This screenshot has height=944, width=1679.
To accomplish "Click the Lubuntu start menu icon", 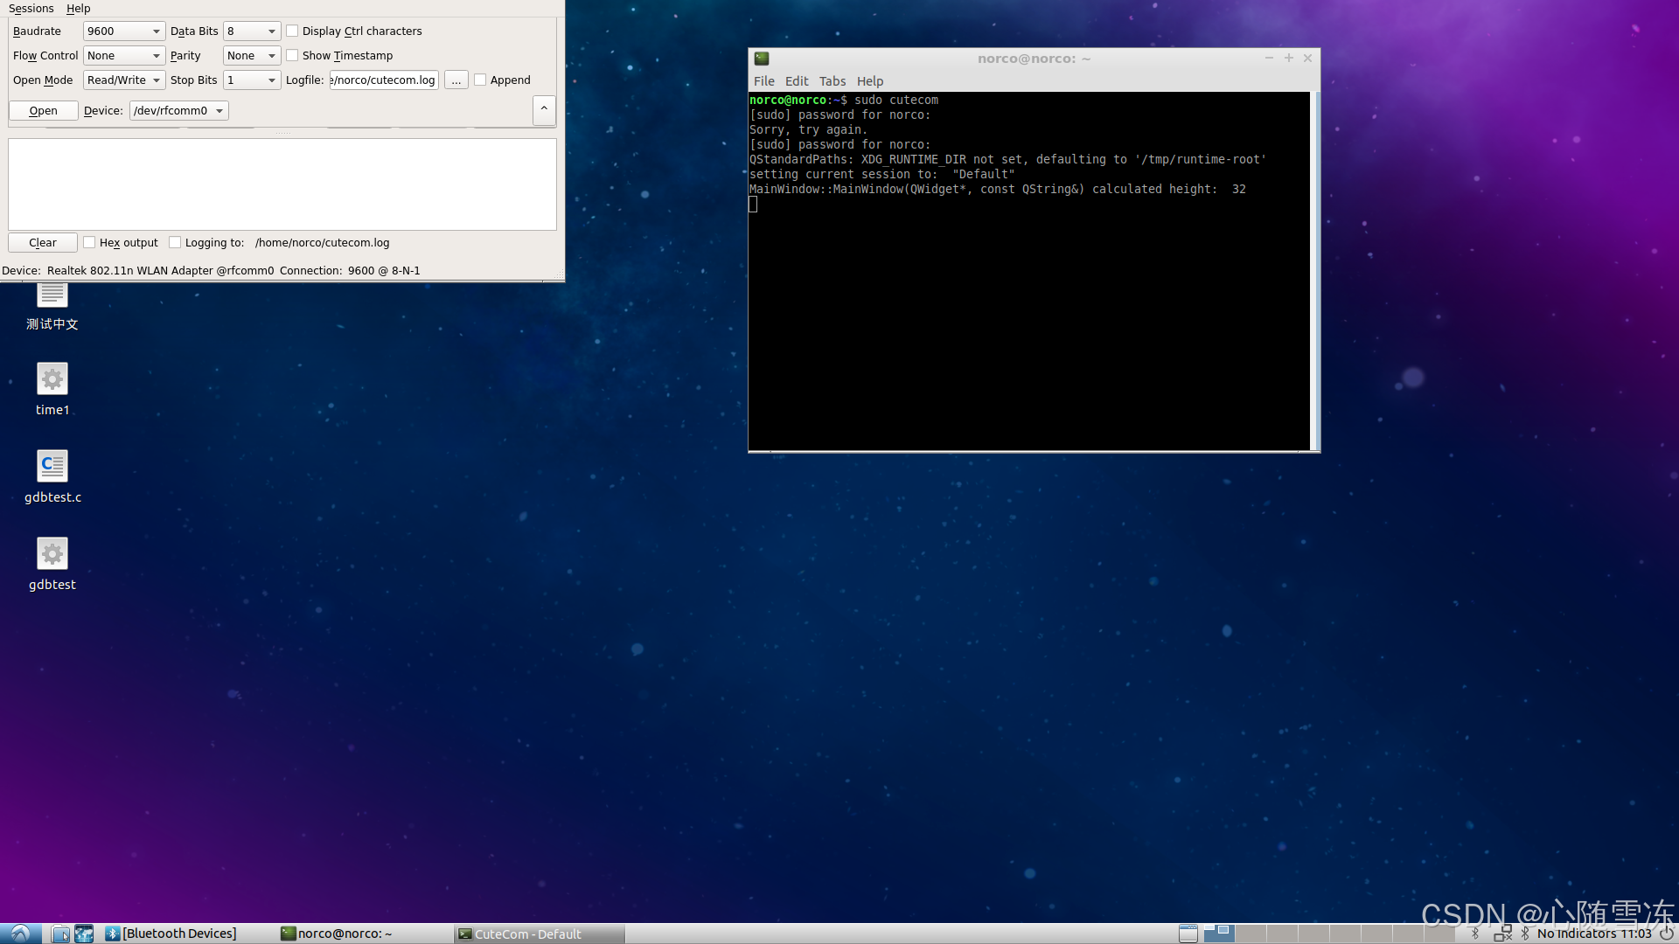I will (19, 934).
